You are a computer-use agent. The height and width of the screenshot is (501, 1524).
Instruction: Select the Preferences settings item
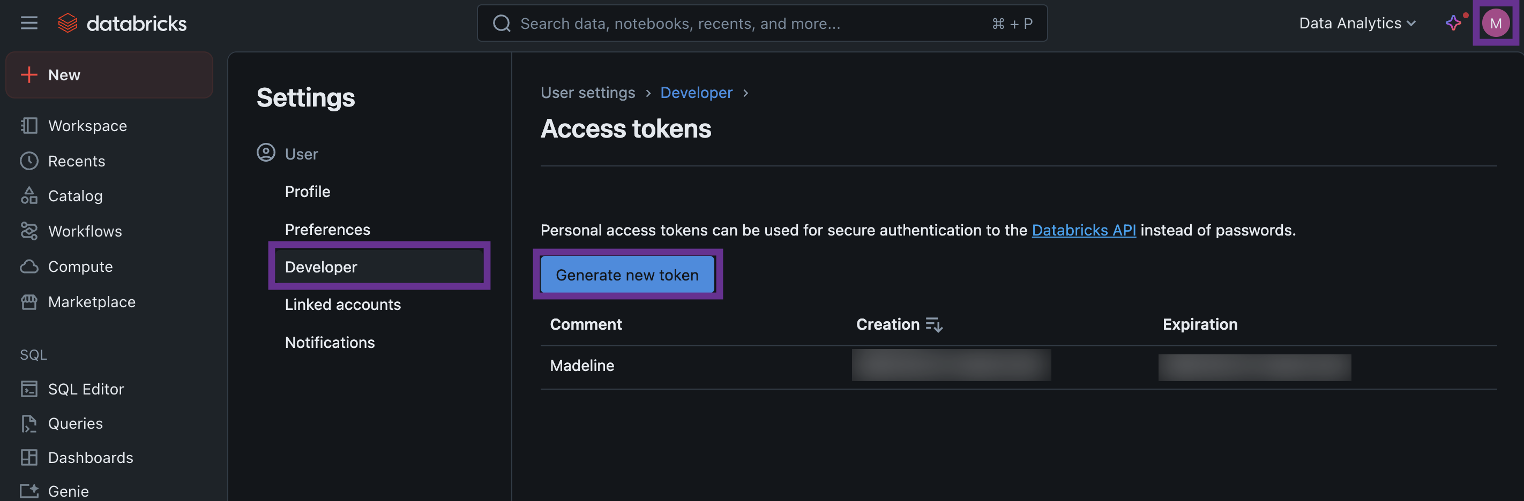(327, 229)
